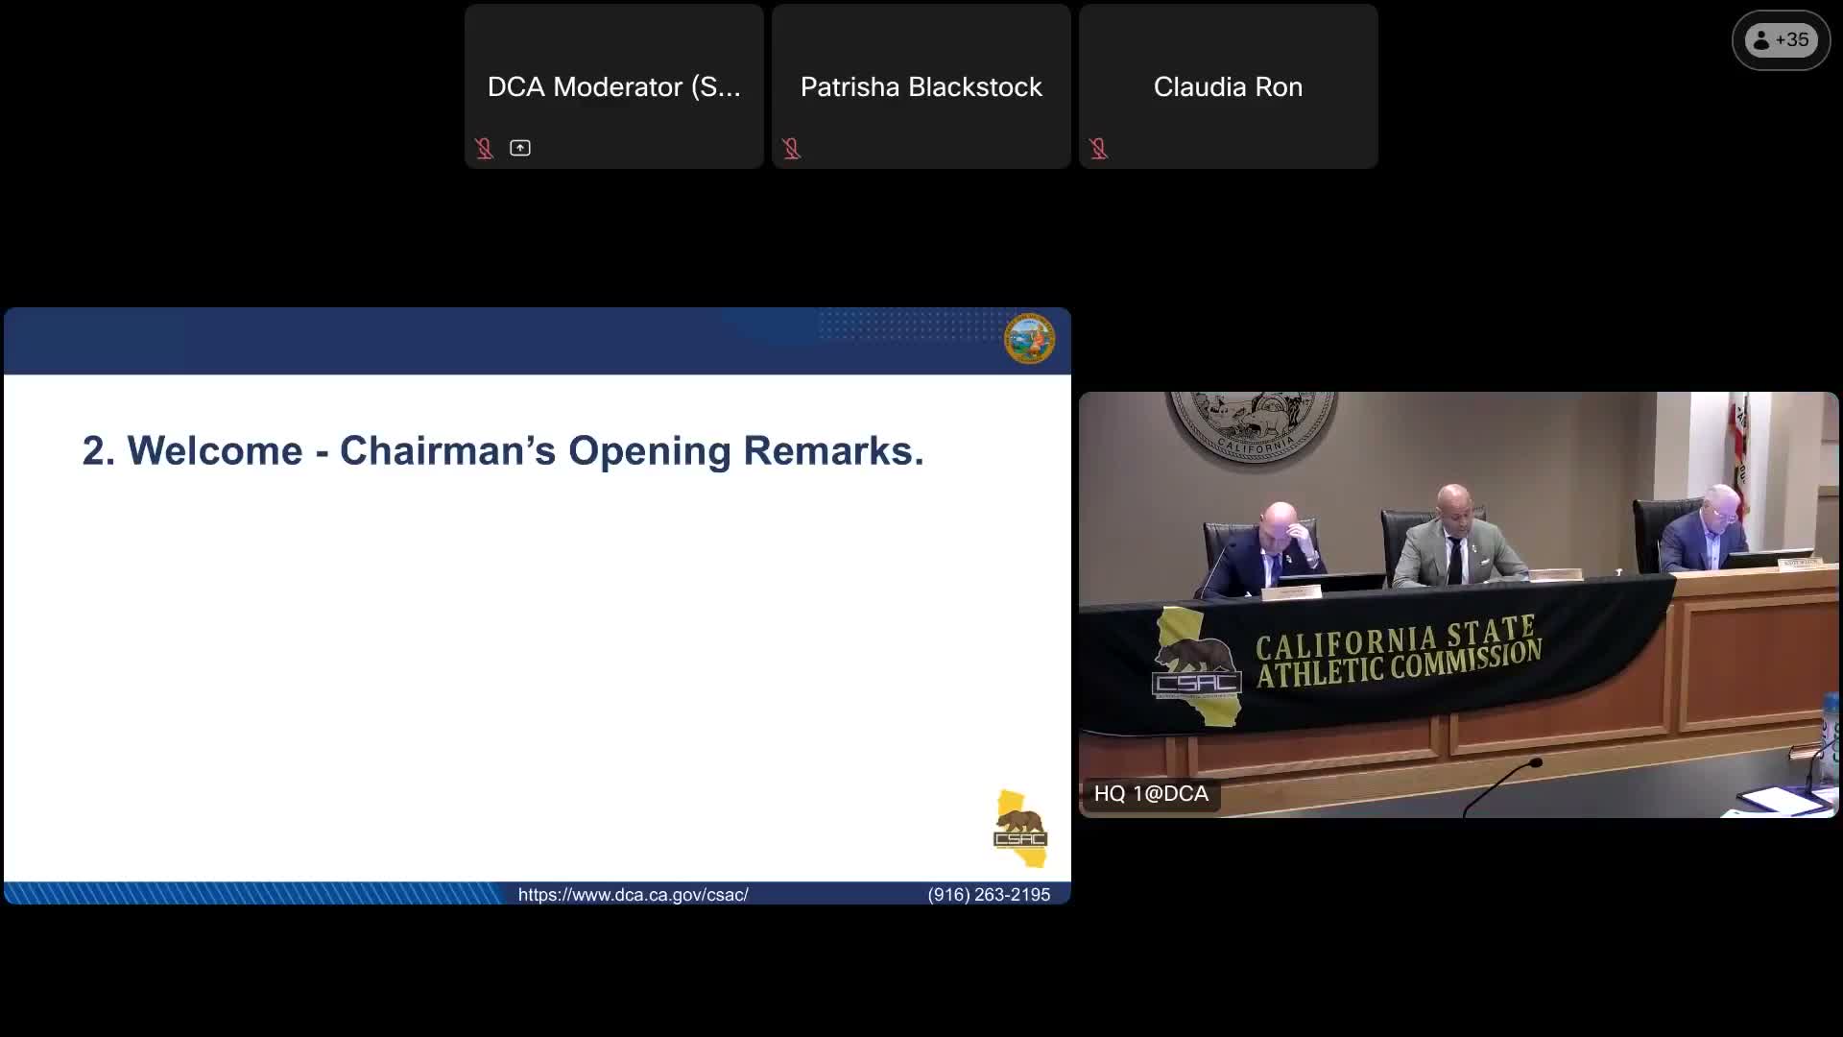This screenshot has height=1037, width=1843.
Task: Click the muted mic icon on Claudia Ron's tile
Action: [1100, 148]
